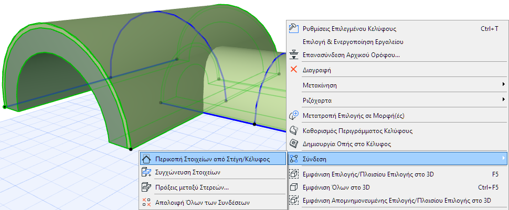Select Συγχώνευση Στοιχείων in submenu
The width and height of the screenshot is (509, 210).
click(213, 172)
